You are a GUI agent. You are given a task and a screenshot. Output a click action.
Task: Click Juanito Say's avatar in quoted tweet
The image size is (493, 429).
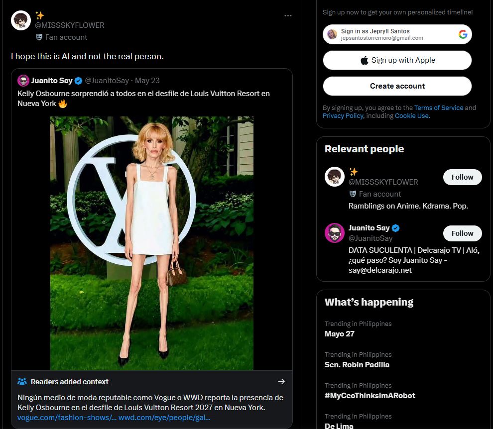pos(23,81)
